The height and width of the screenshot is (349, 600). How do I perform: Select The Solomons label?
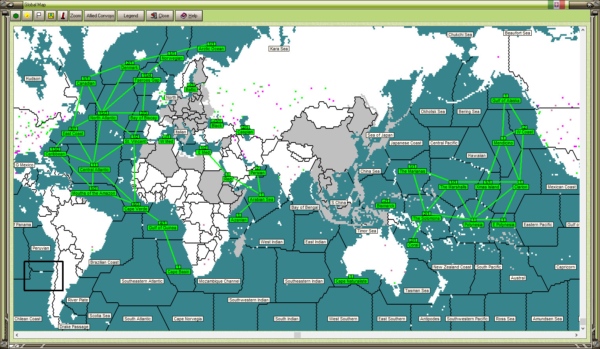[x=426, y=218]
